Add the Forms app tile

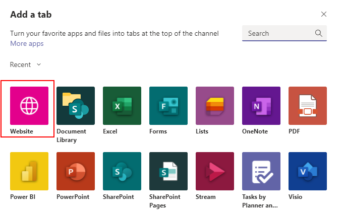coord(168,106)
